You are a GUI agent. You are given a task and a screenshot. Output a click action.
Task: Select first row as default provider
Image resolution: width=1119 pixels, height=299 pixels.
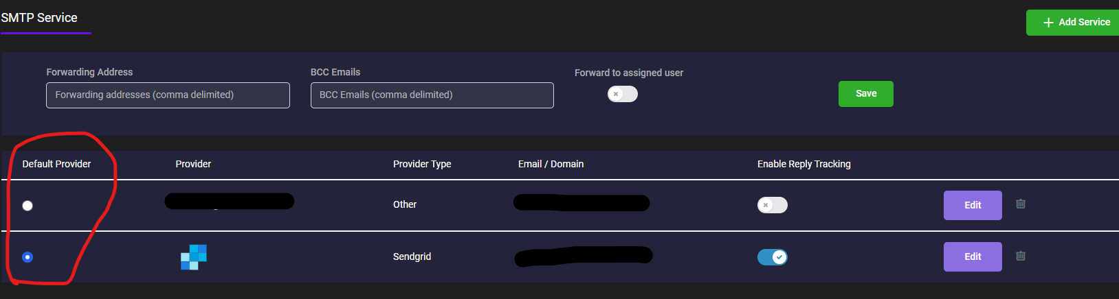click(27, 206)
